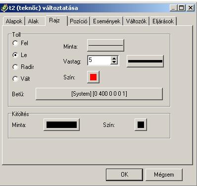The width and height of the screenshot is (197, 186).
Task: Open the Események tab
Action: coord(106,21)
